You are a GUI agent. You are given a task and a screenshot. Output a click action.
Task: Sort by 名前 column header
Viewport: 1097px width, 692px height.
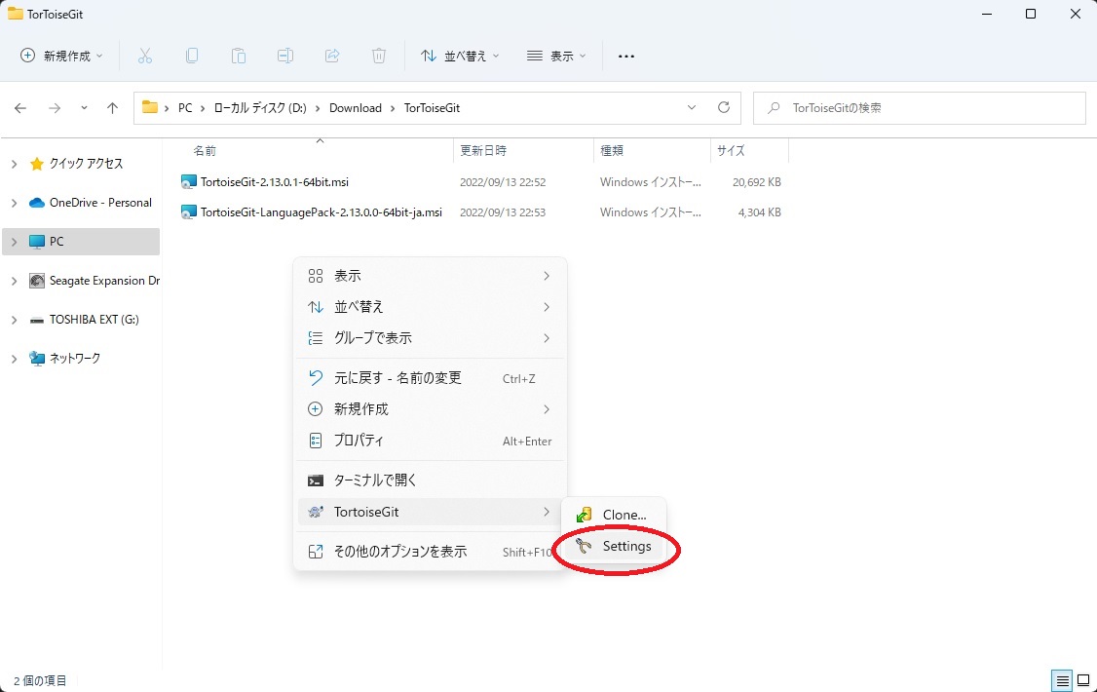(x=205, y=150)
